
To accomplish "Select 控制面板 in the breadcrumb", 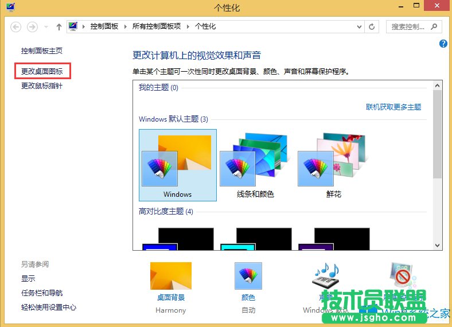I will [x=104, y=26].
